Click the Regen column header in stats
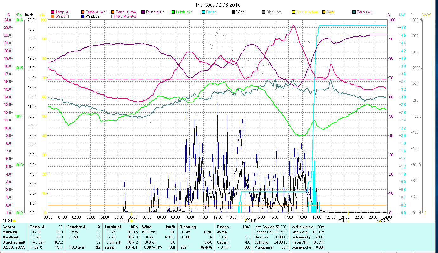 point(222,227)
